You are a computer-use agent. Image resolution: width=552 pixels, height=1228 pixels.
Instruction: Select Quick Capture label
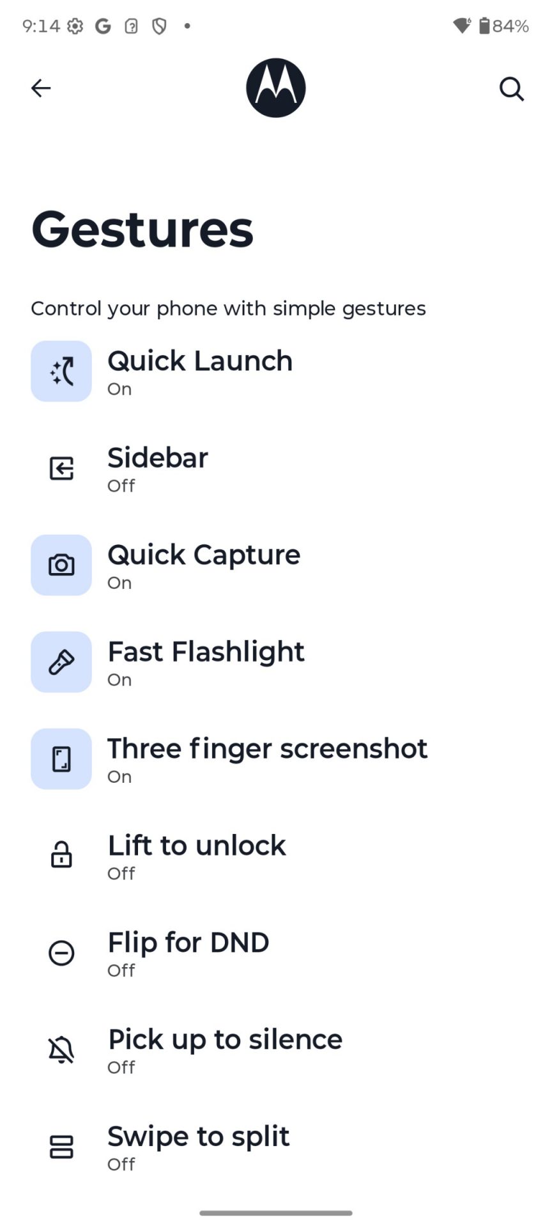point(204,555)
